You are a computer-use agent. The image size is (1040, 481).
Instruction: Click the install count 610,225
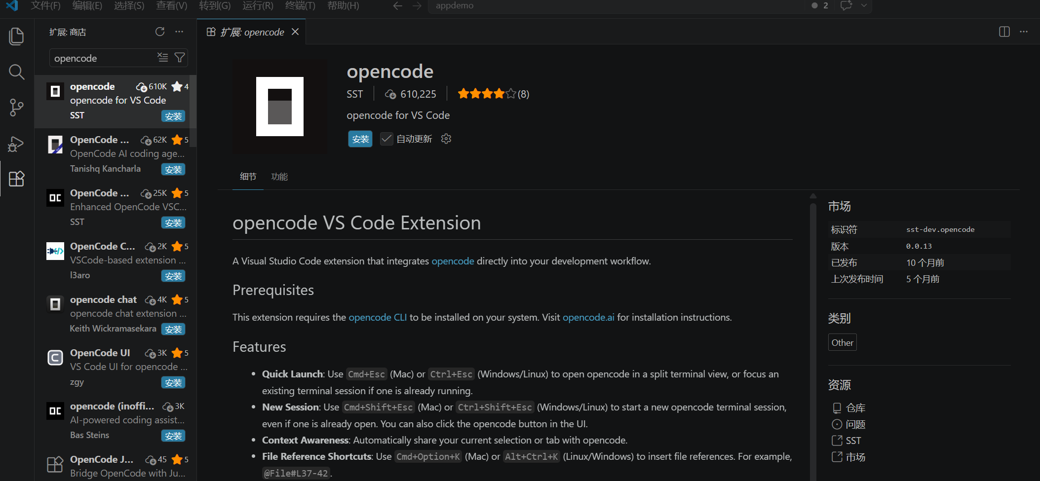[x=411, y=94]
